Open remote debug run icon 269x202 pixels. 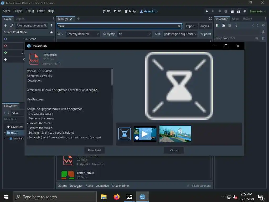point(226,11)
